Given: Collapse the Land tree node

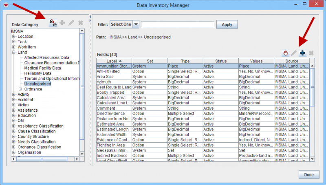Looking at the screenshot, I should point(13,52).
